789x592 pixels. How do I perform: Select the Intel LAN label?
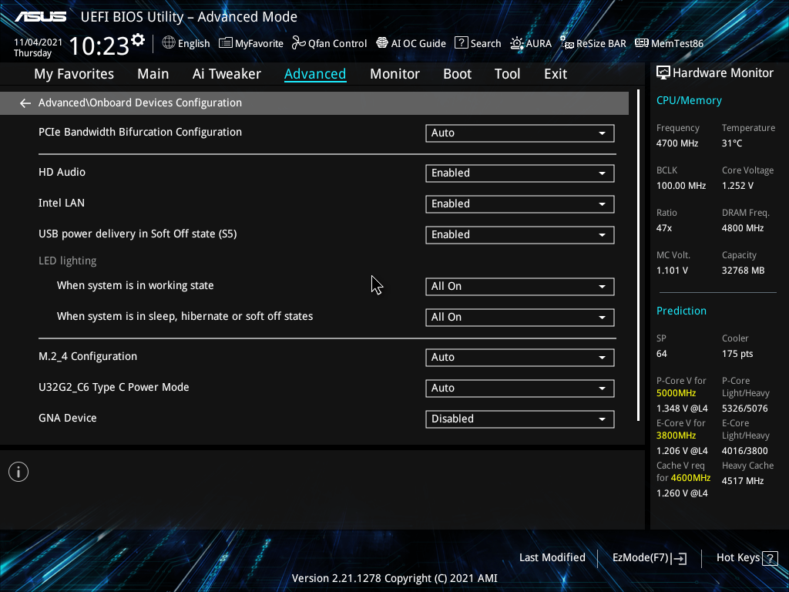[x=62, y=203]
